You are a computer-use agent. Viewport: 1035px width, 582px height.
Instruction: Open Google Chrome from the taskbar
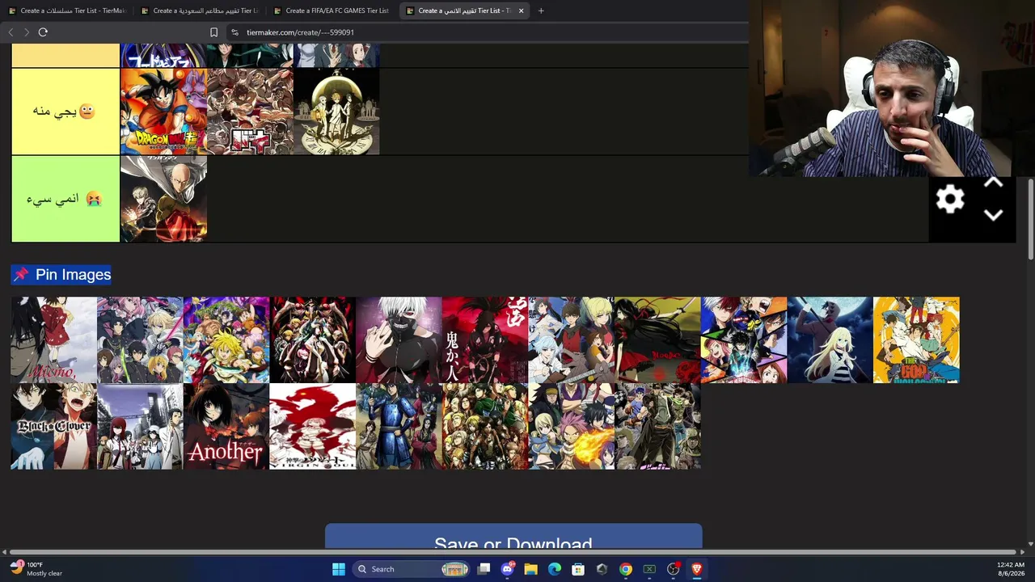(626, 569)
